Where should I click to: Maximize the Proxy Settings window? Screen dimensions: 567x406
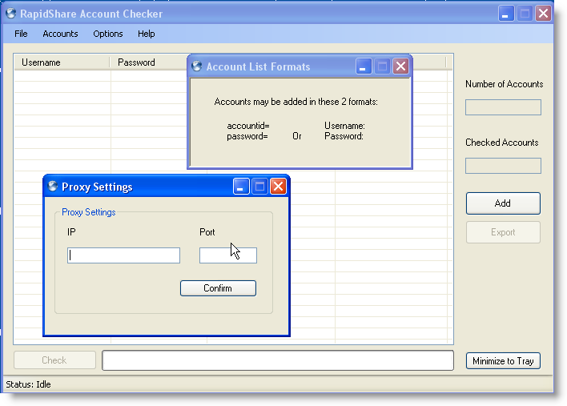point(259,187)
